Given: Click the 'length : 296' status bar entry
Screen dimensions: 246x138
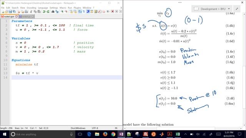Looking at the screenshot, I should pos(6,128).
